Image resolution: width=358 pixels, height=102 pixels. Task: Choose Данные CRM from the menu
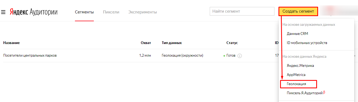(x=297, y=34)
